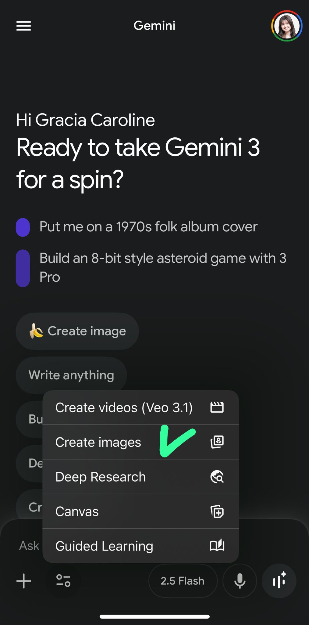
Task: Open the 2.5 Flash model selector
Action: point(183,580)
